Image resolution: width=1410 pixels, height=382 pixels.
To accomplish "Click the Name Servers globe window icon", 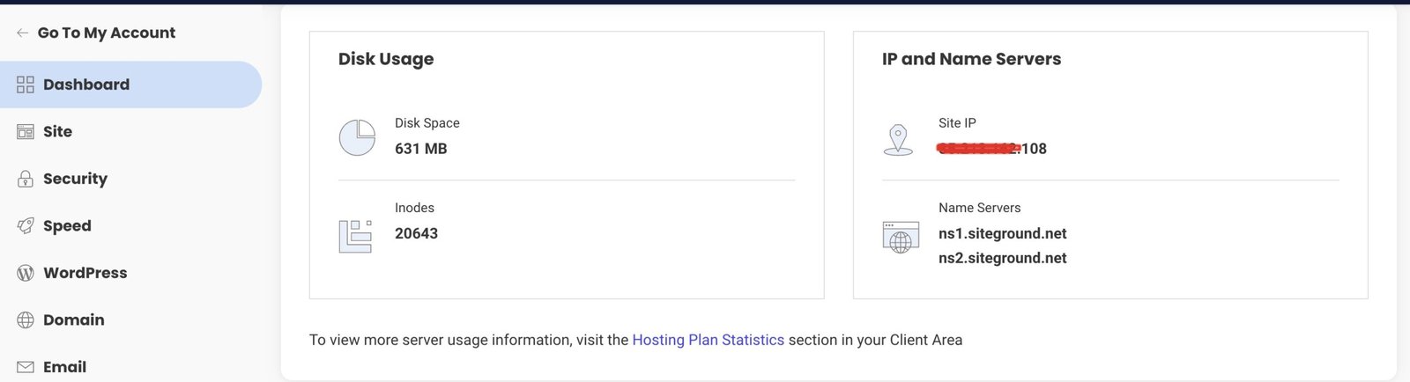I will [901, 238].
